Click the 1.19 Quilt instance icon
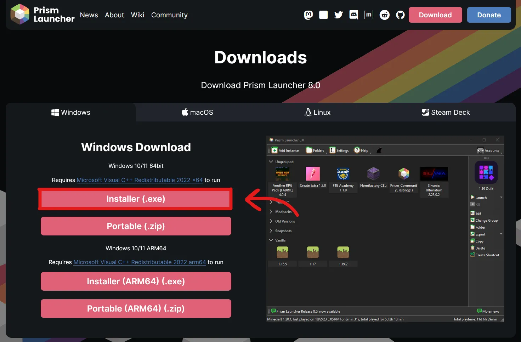The width and height of the screenshot is (521, 342). (486, 172)
